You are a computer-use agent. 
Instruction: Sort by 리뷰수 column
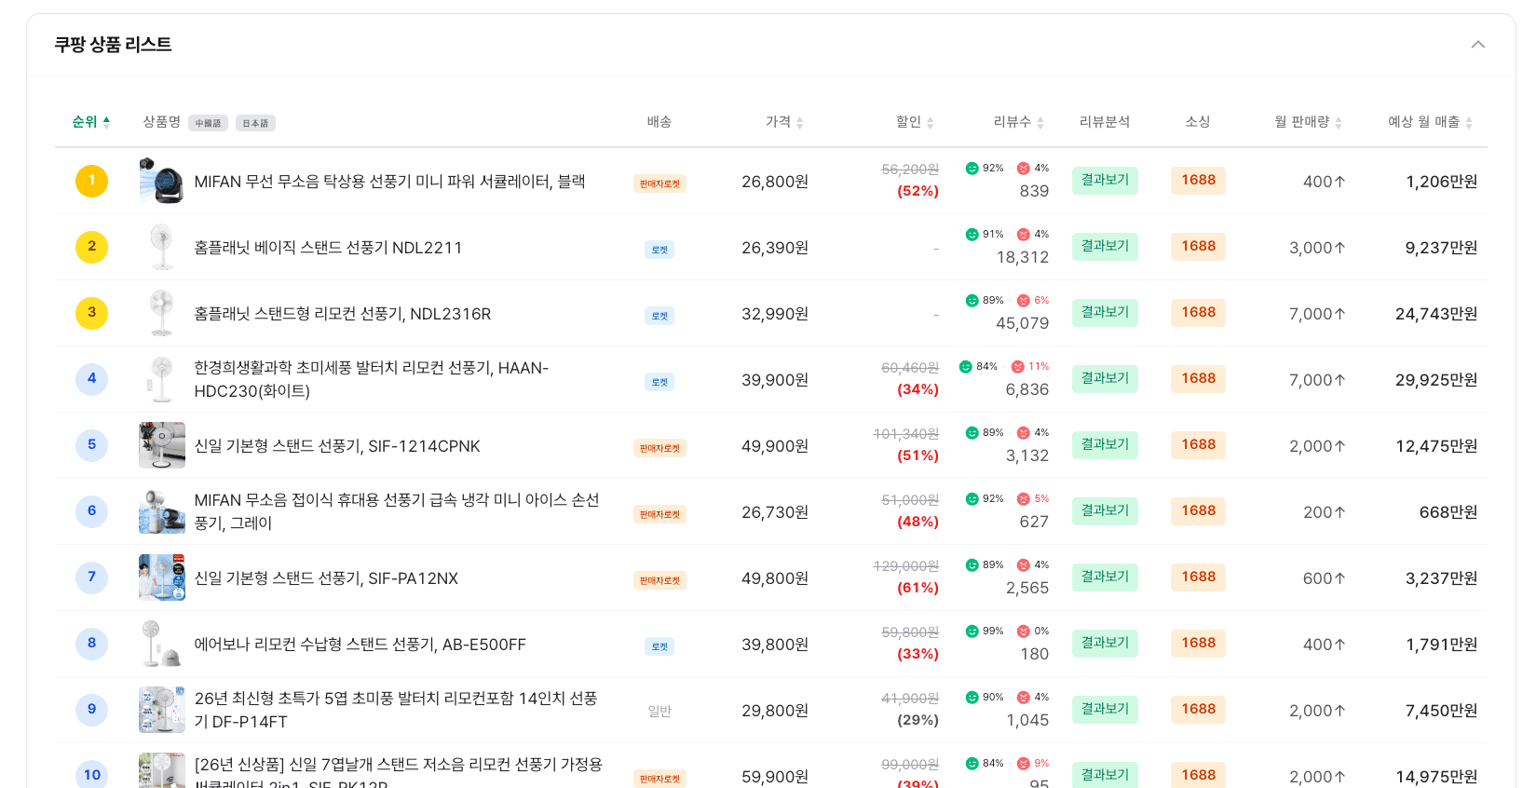pyautogui.click(x=1018, y=122)
